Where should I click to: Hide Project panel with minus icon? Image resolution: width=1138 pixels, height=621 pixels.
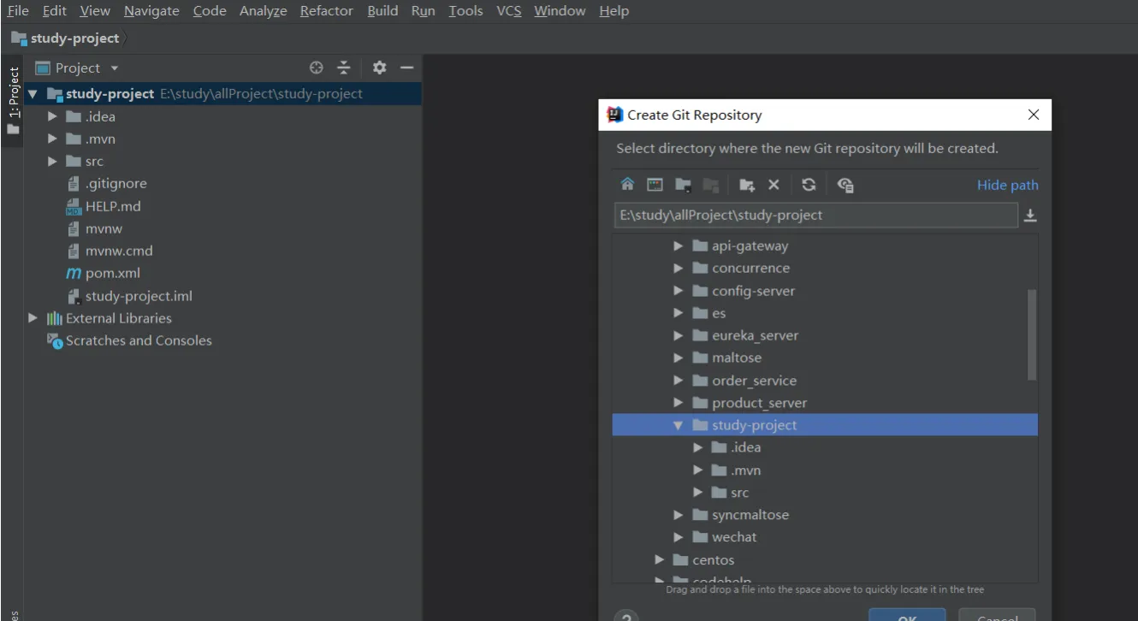[407, 68]
